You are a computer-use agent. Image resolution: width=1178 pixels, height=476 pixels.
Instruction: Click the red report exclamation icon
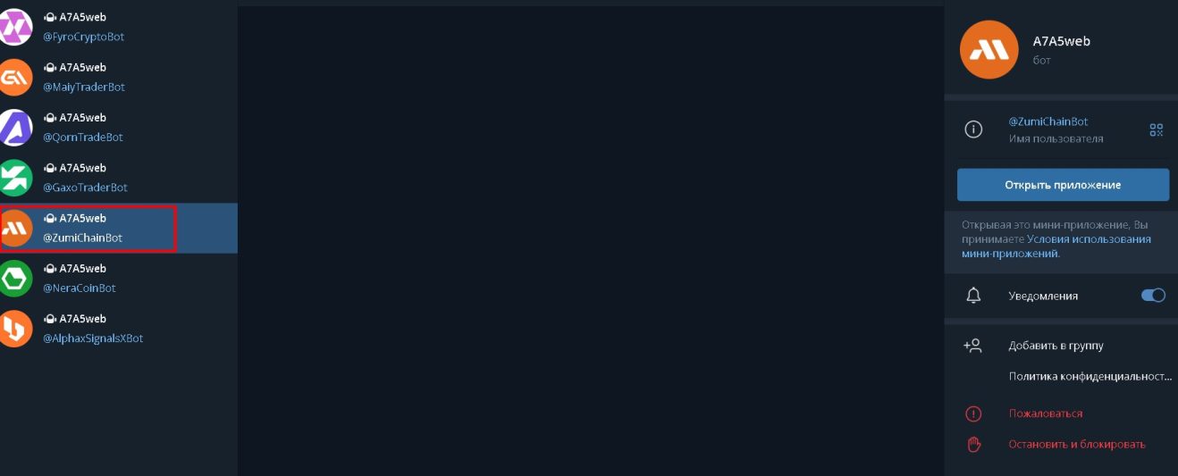(973, 413)
